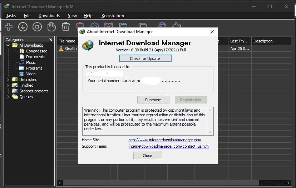This screenshot has height=188, width=296.
Task: Click the warning text scroll down arrow
Action: click(x=210, y=132)
